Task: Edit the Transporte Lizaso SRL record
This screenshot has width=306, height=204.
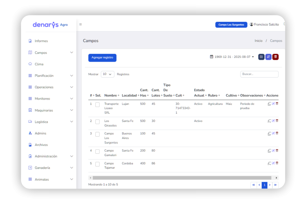Action: click(273, 104)
